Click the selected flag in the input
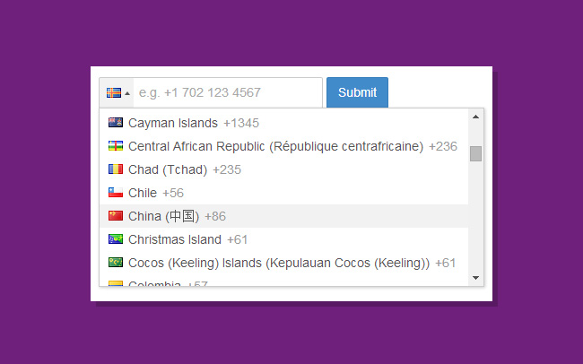The height and width of the screenshot is (364, 583). [x=114, y=92]
